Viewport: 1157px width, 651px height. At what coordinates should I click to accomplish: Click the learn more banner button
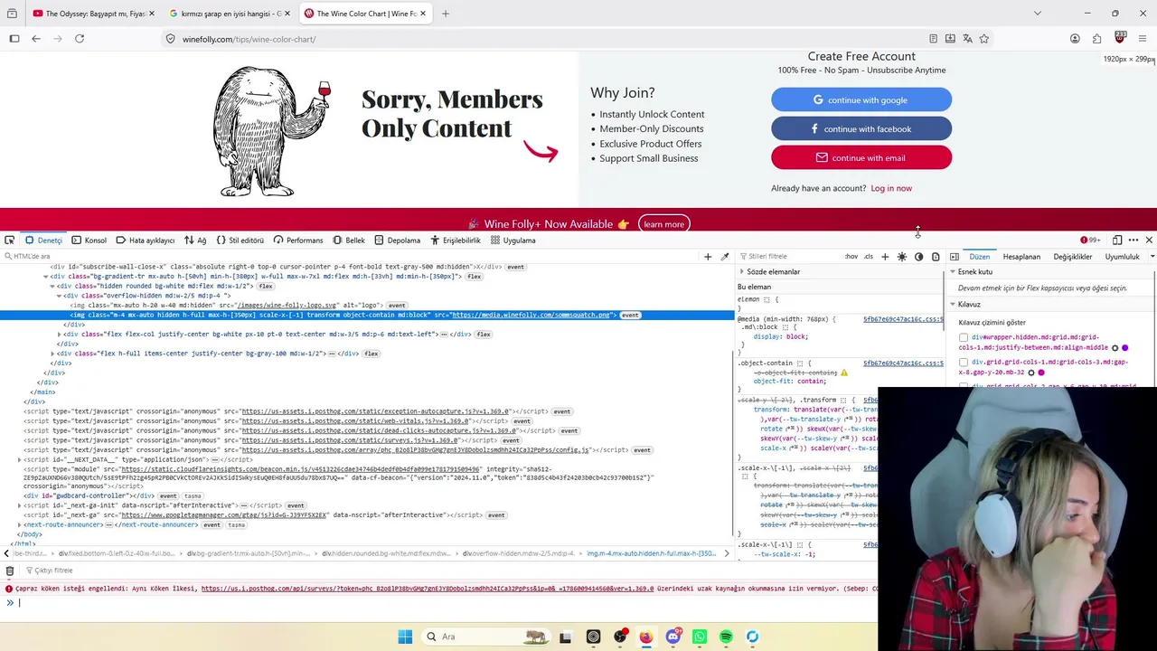tap(664, 224)
